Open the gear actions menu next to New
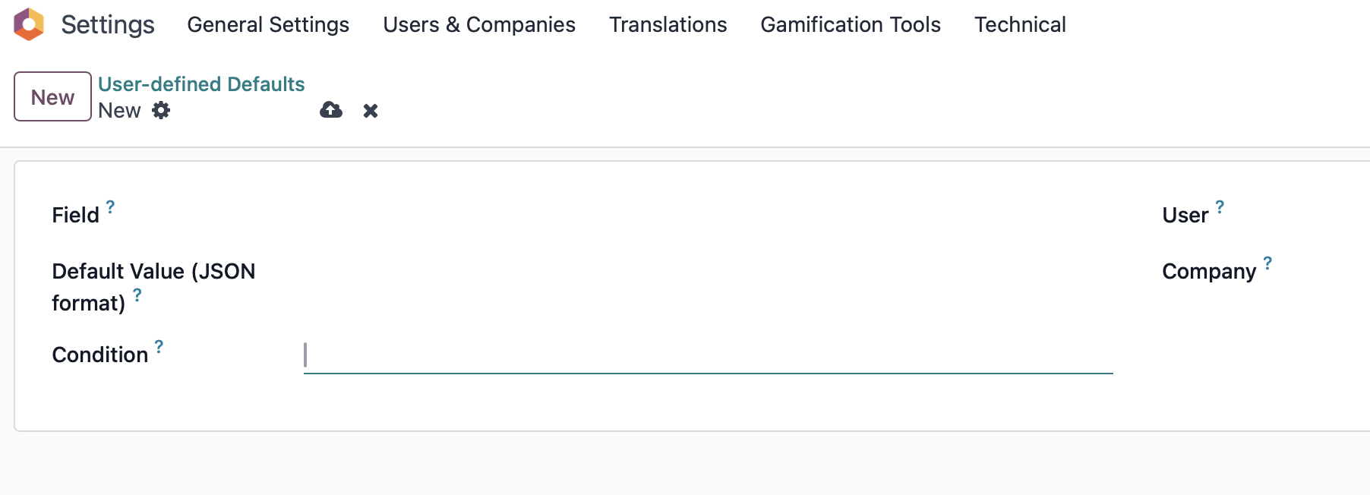This screenshot has height=495, width=1370. pos(161,110)
